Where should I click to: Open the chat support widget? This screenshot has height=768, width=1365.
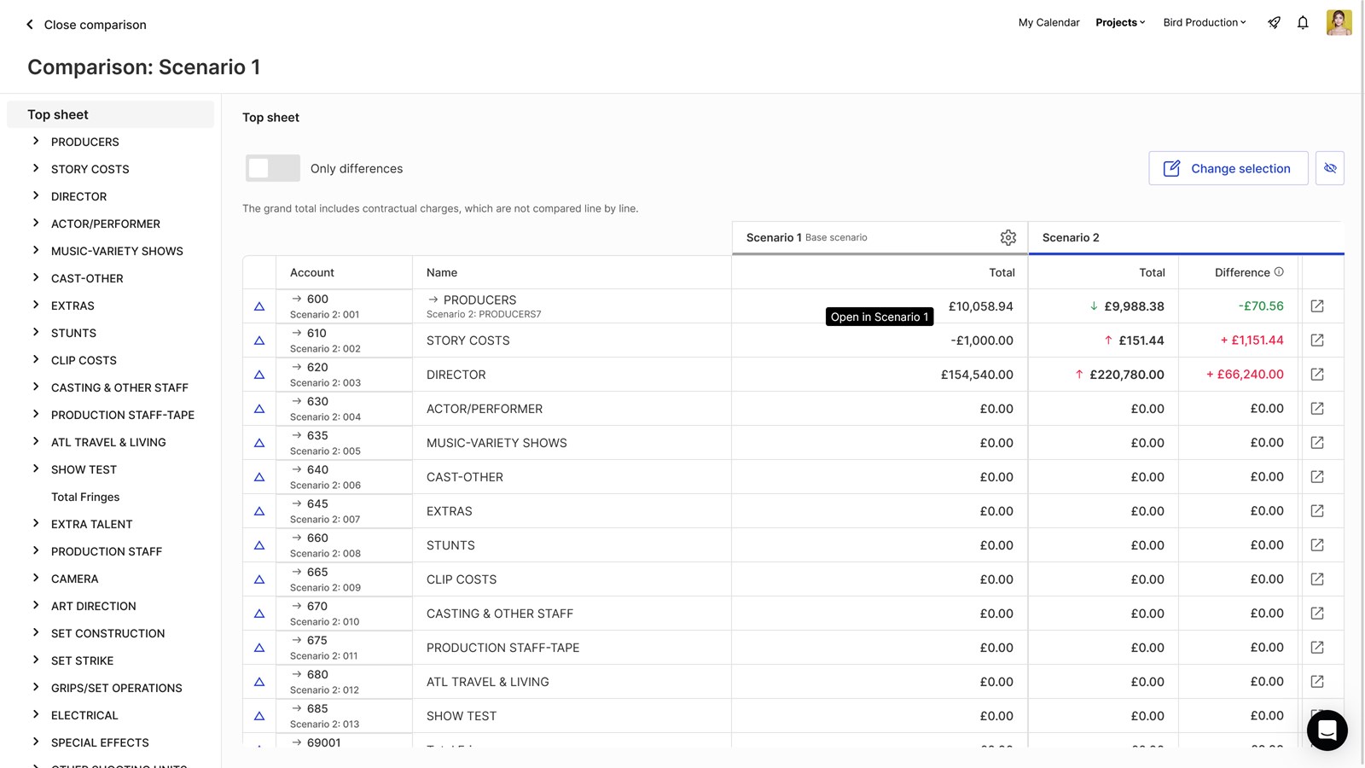coord(1327,730)
